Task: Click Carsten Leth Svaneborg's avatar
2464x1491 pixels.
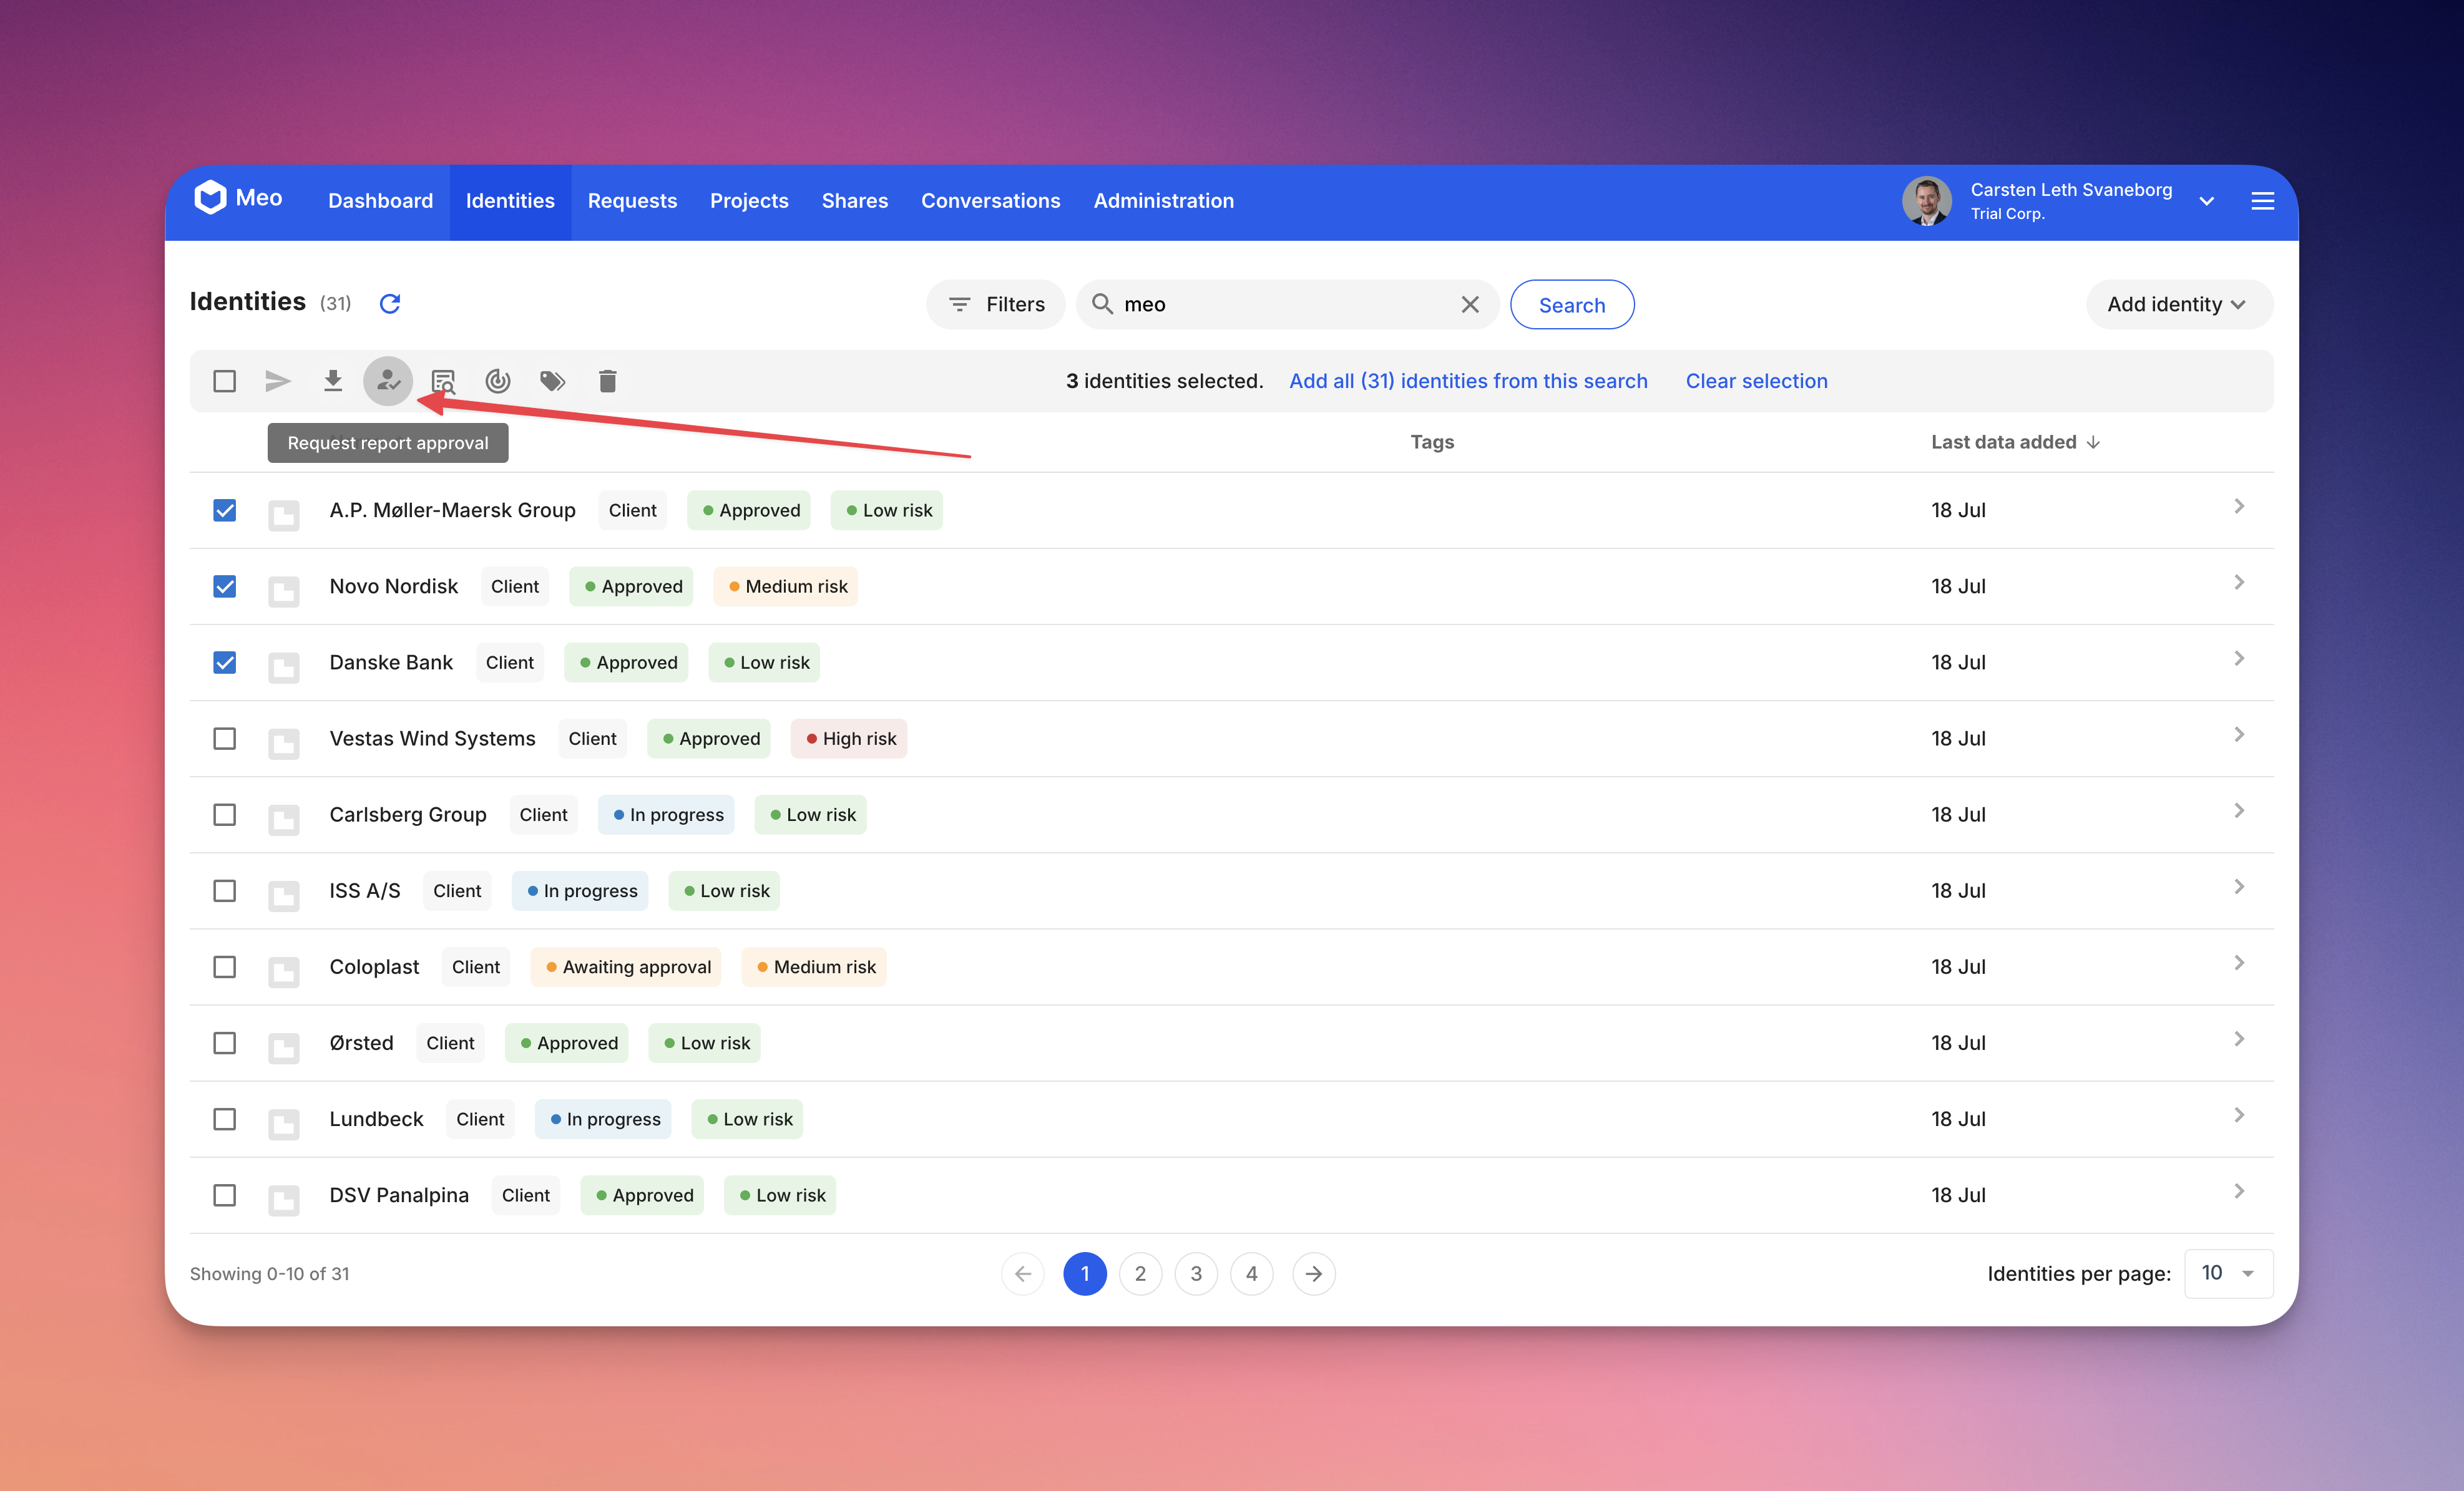Action: tap(1926, 201)
